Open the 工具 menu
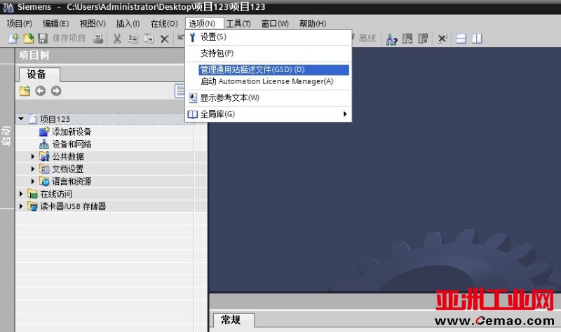Image resolution: width=561 pixels, height=332 pixels. 238,23
